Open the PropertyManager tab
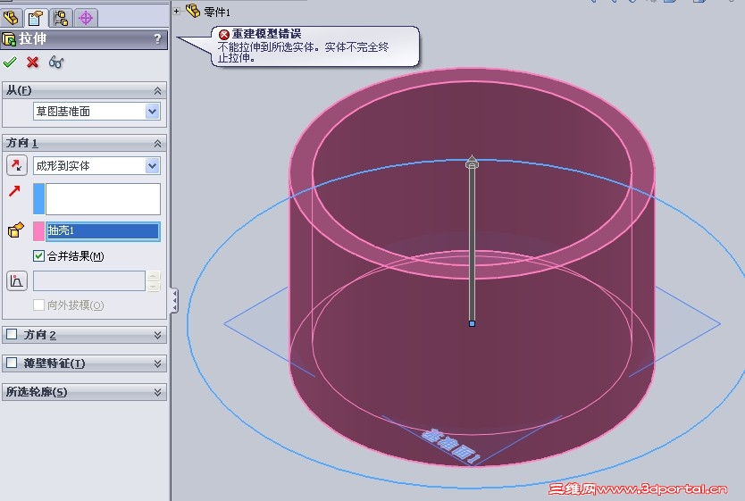 36,18
